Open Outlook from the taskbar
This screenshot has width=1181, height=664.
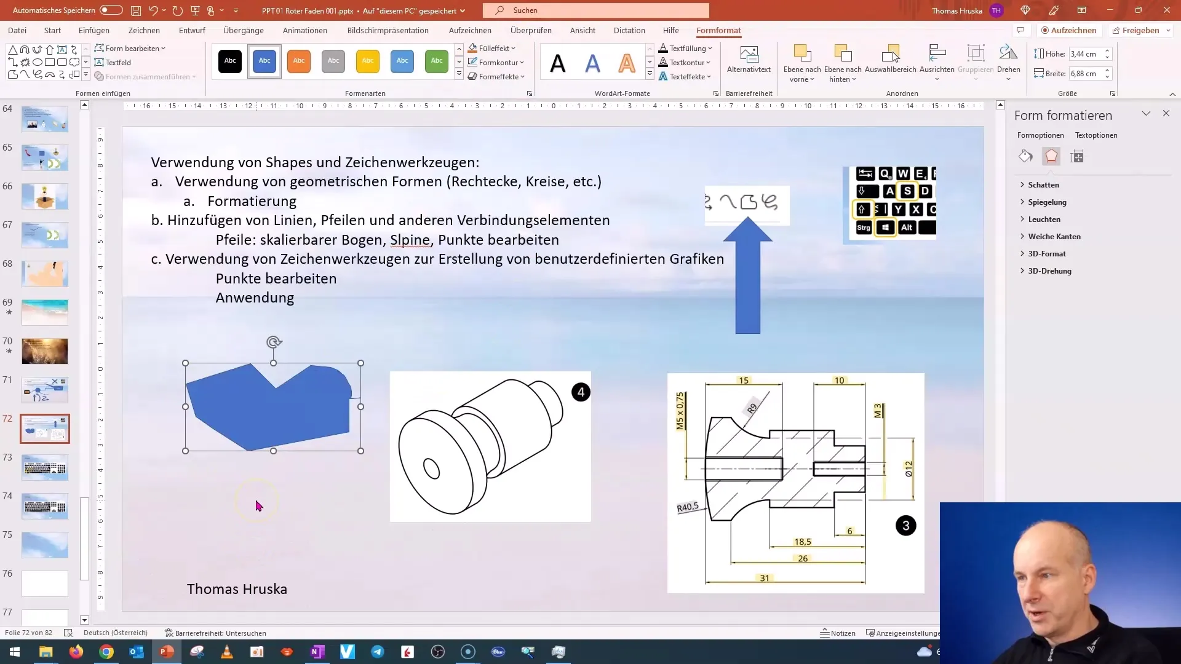coord(137,652)
